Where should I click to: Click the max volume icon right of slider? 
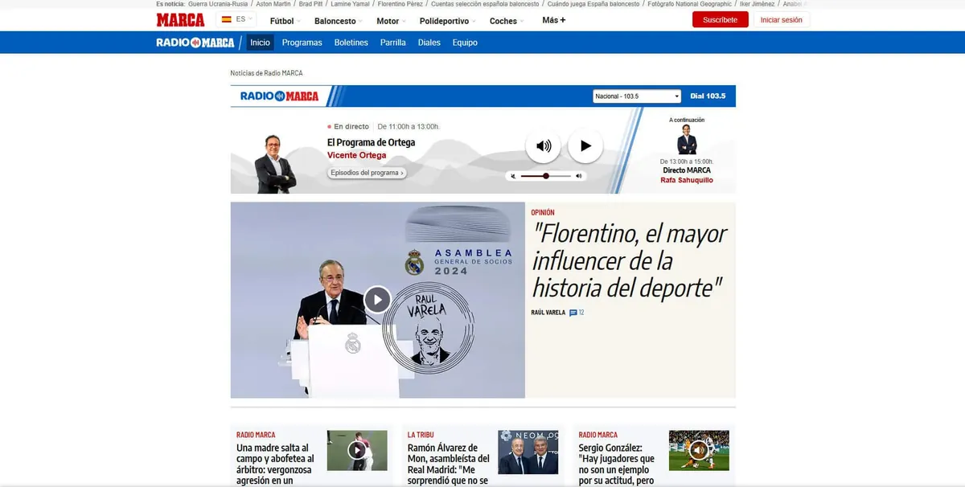579,175
